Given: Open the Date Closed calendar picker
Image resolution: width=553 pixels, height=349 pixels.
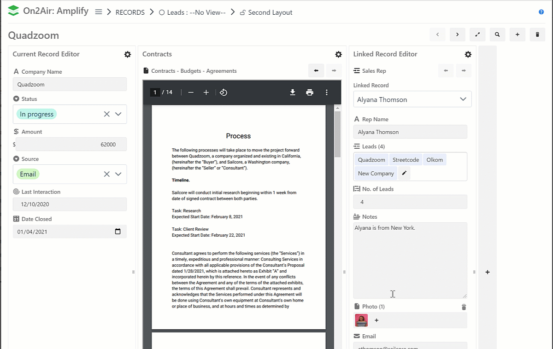Looking at the screenshot, I should point(118,232).
